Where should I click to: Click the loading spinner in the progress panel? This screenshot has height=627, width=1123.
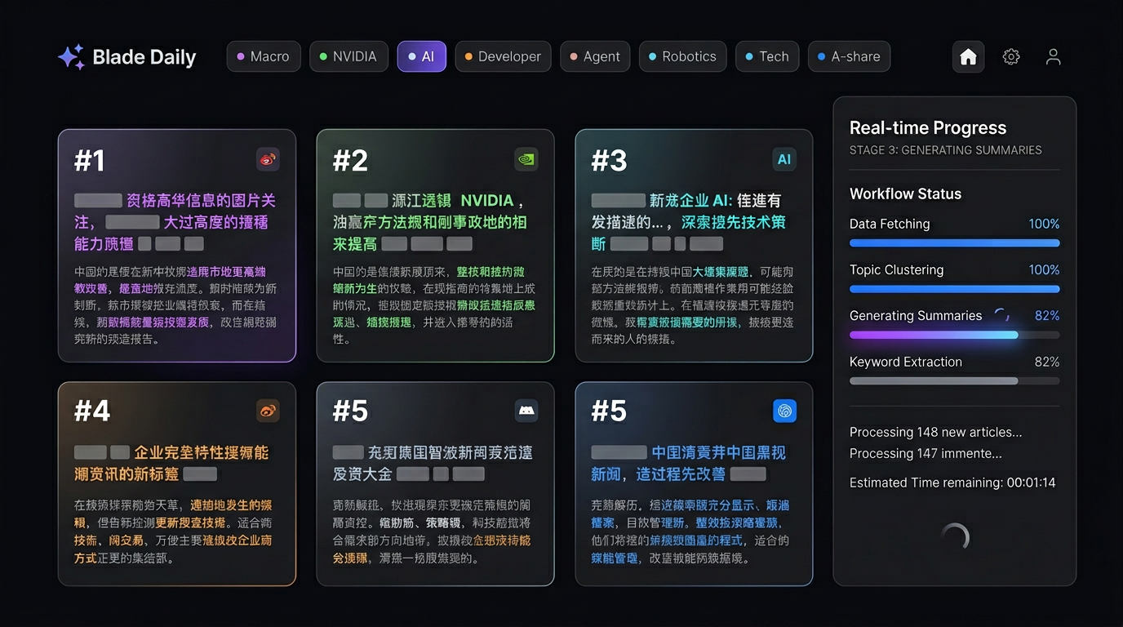(953, 536)
